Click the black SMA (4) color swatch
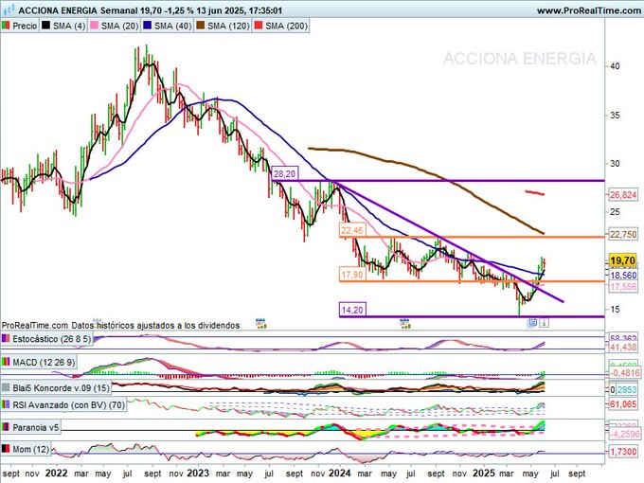Image resolution: width=644 pixels, height=483 pixels. point(46,26)
